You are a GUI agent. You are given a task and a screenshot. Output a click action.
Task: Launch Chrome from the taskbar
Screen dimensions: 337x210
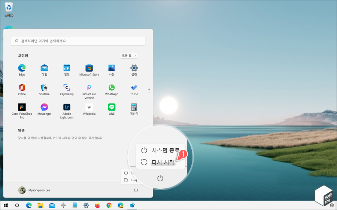tap(109, 206)
